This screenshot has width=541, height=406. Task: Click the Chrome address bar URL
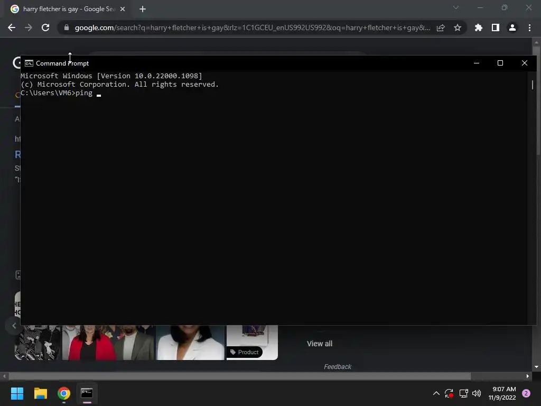coord(252,27)
